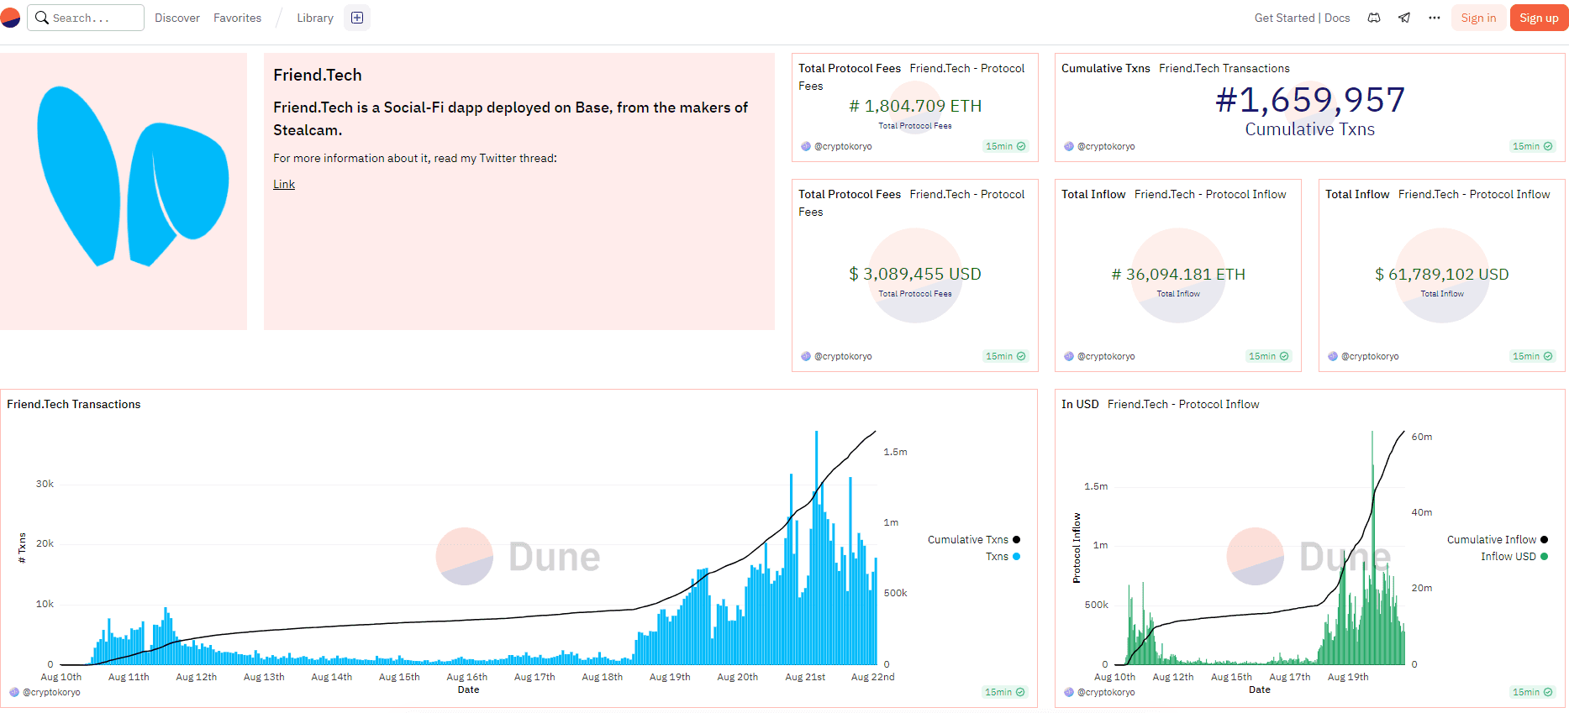Click the plus icon next to Library
Viewport: 1569px width, 713px height.
point(357,18)
